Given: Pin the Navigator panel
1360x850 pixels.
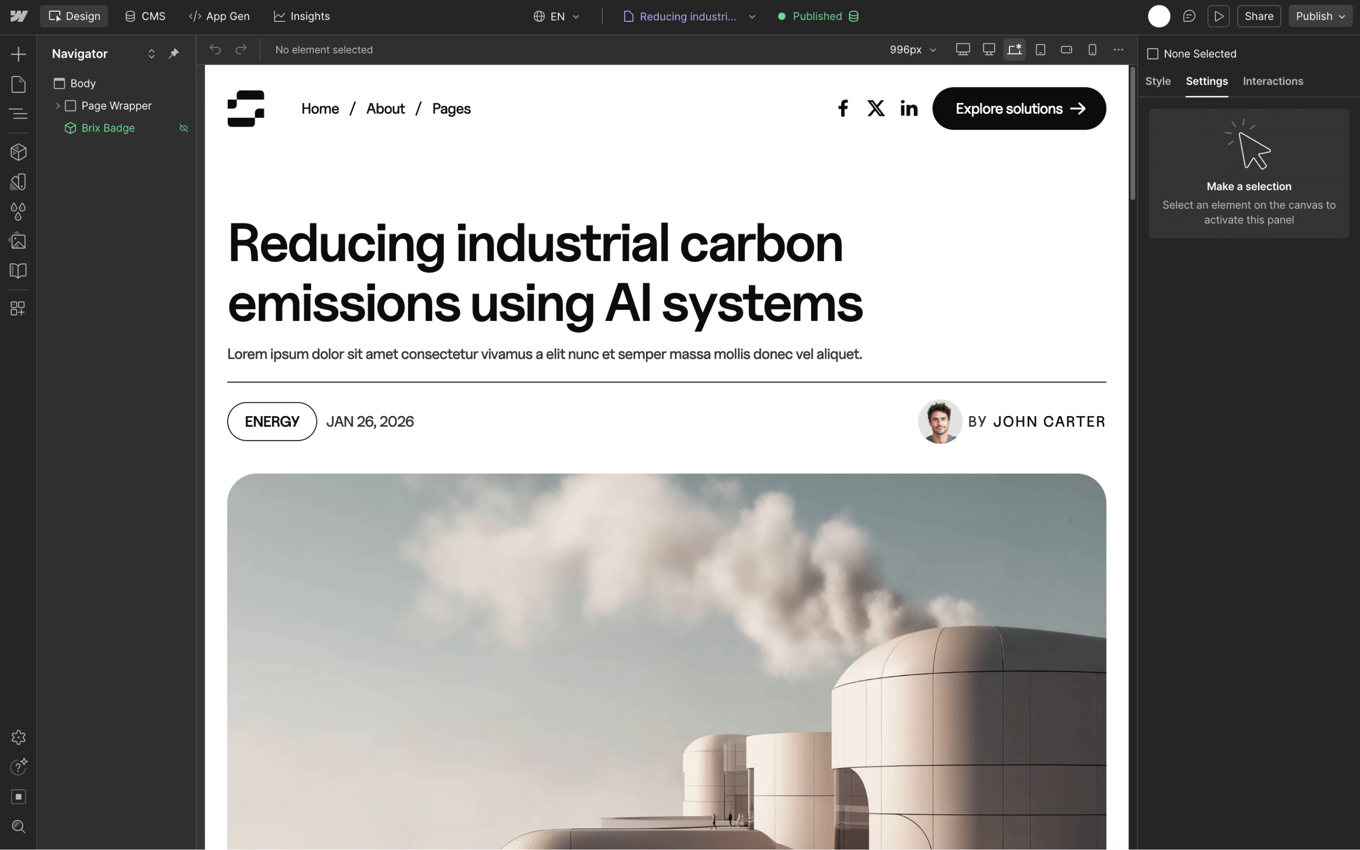Looking at the screenshot, I should point(174,53).
